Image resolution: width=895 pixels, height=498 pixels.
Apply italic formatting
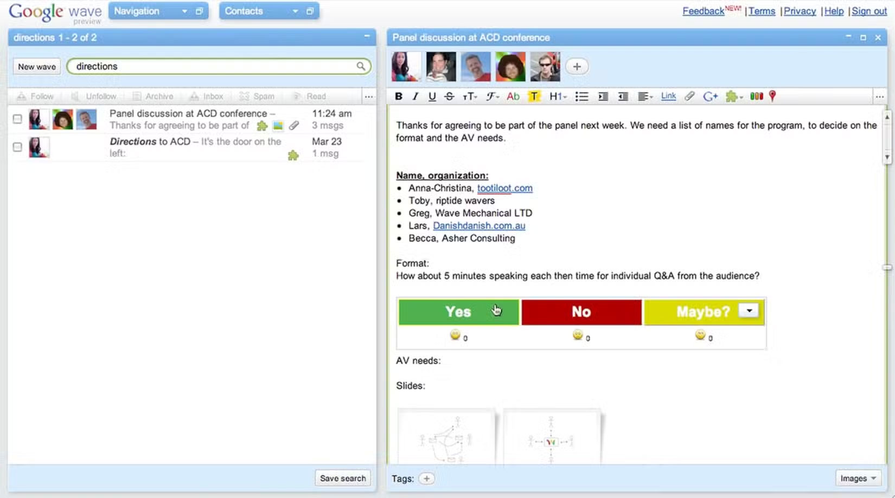[415, 96]
